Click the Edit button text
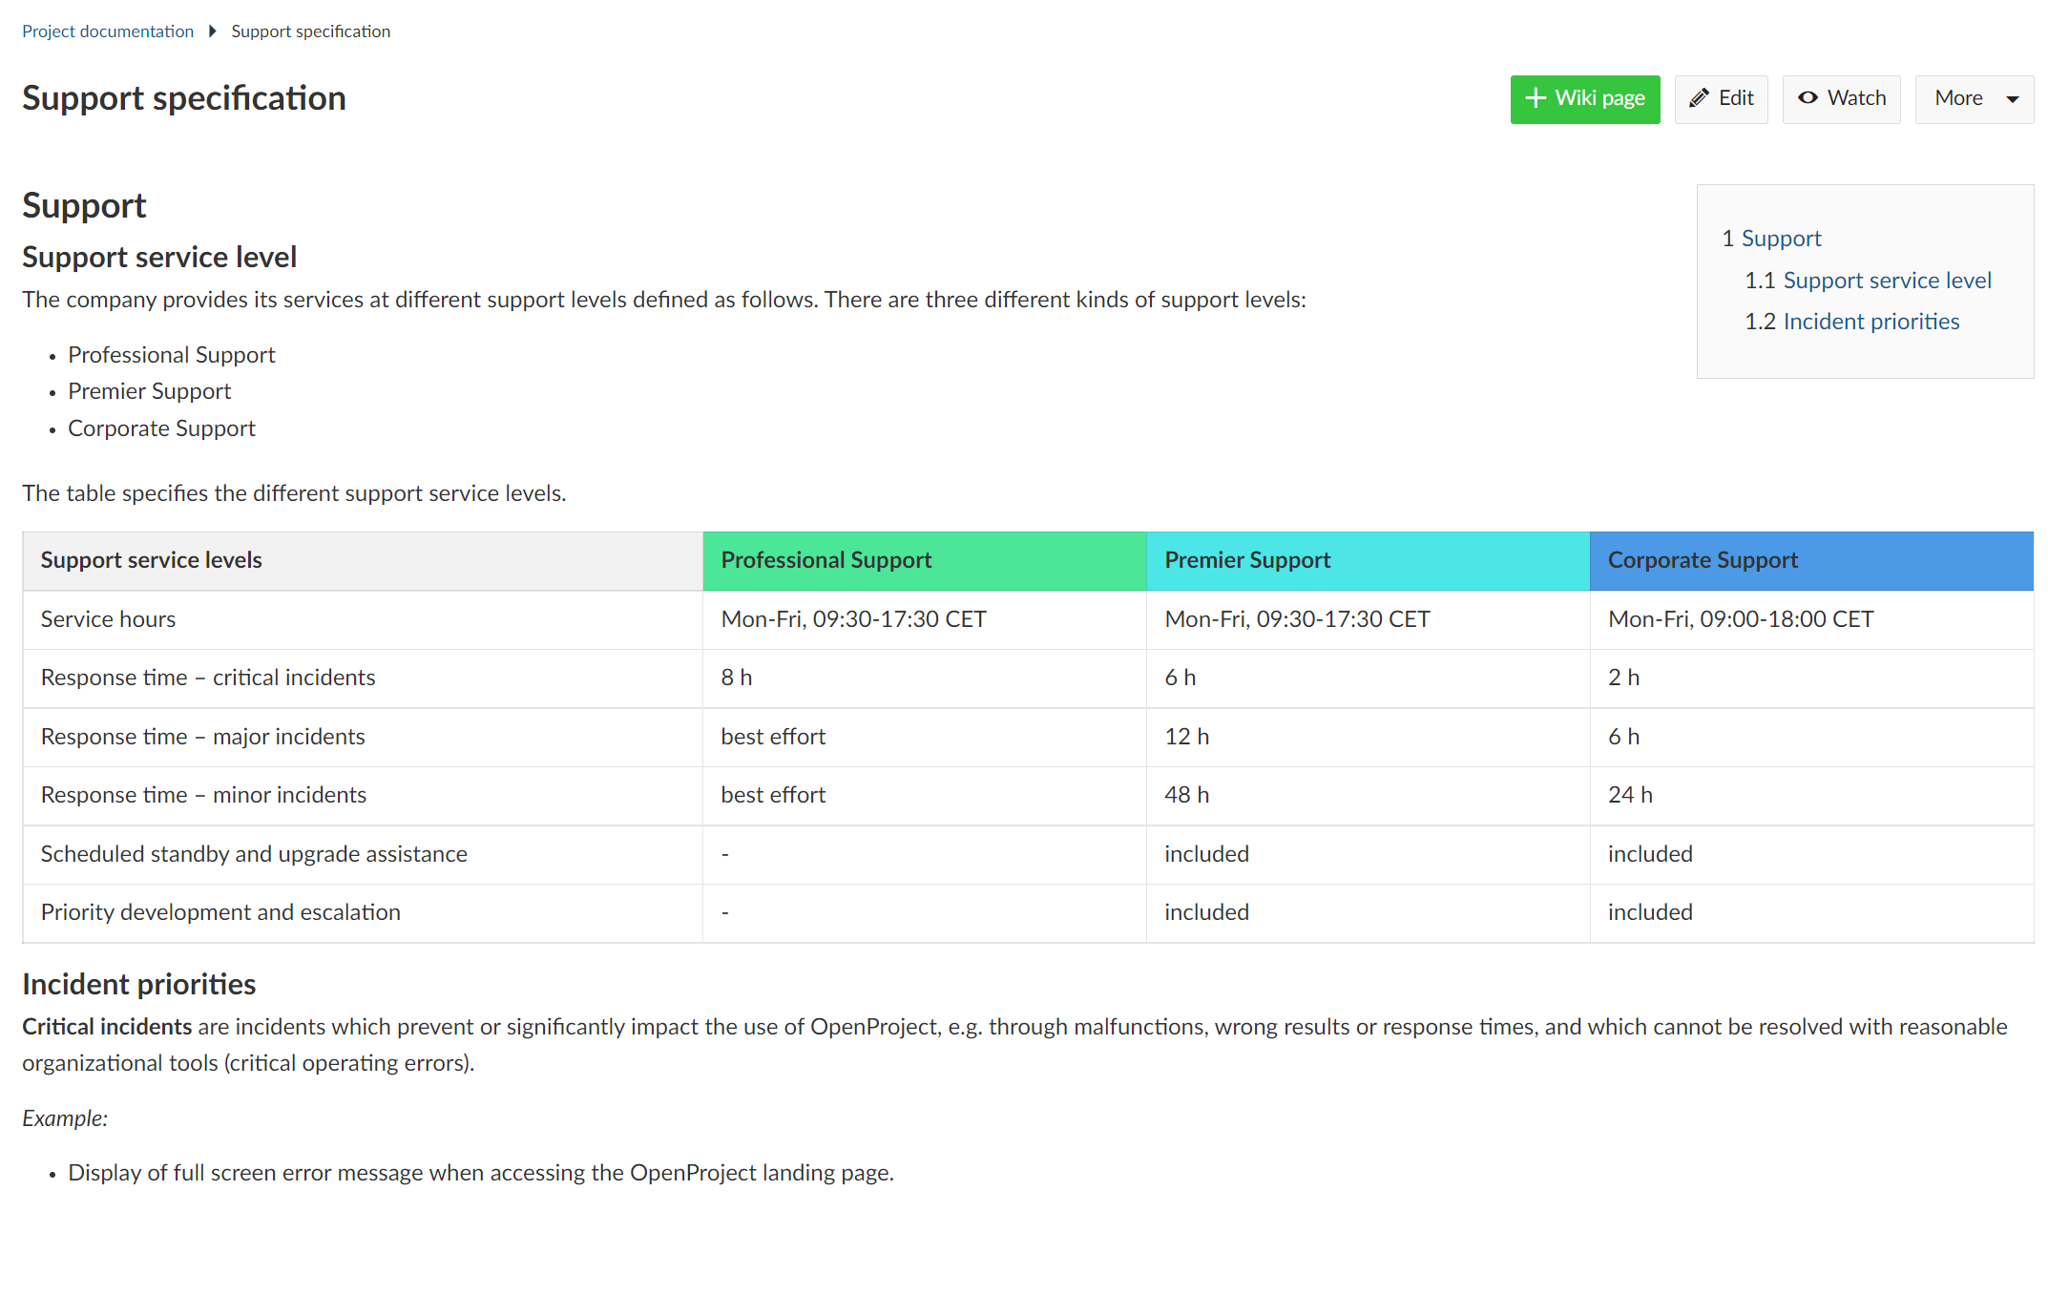 [x=1736, y=98]
